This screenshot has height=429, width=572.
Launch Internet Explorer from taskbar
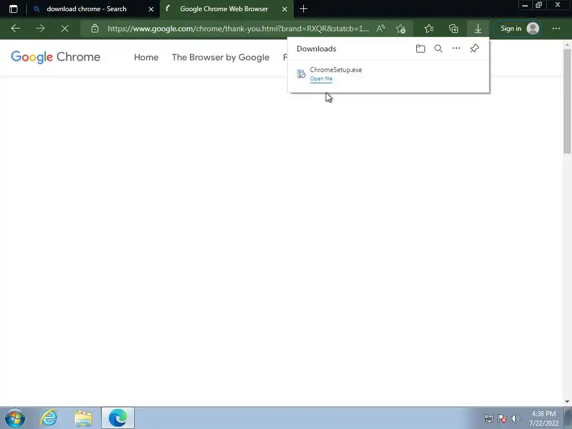(49, 418)
